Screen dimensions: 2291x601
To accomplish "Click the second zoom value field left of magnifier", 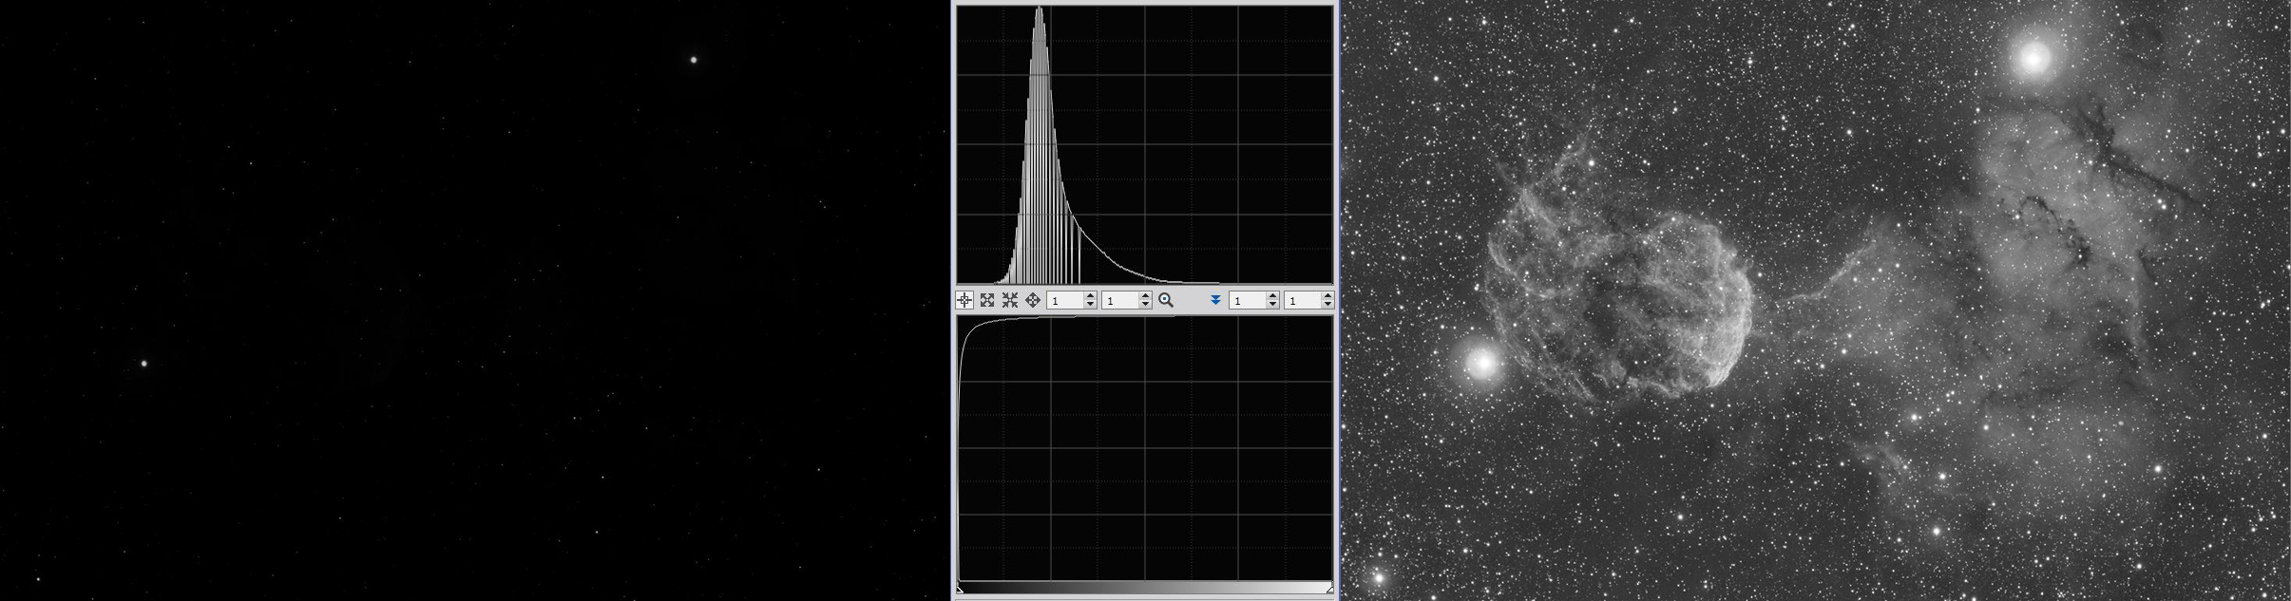I will click(1119, 300).
